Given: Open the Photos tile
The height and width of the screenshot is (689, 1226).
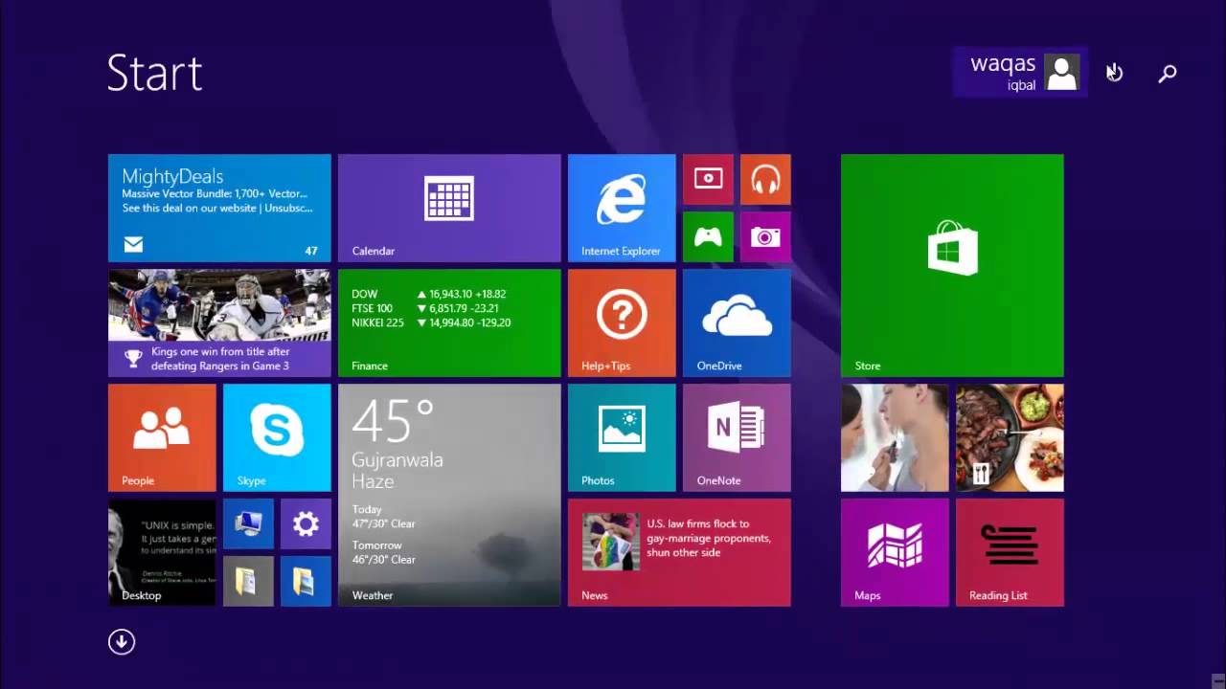Looking at the screenshot, I should coord(622,437).
